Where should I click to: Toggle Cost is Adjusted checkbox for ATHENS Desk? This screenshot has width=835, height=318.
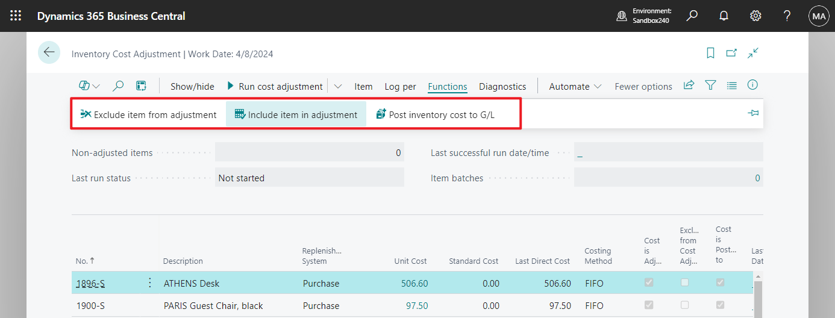[x=649, y=282]
